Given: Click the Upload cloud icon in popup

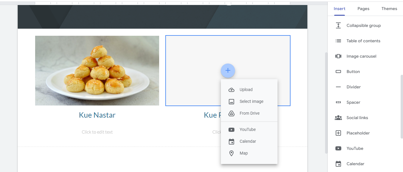Looking at the screenshot, I should [x=231, y=90].
